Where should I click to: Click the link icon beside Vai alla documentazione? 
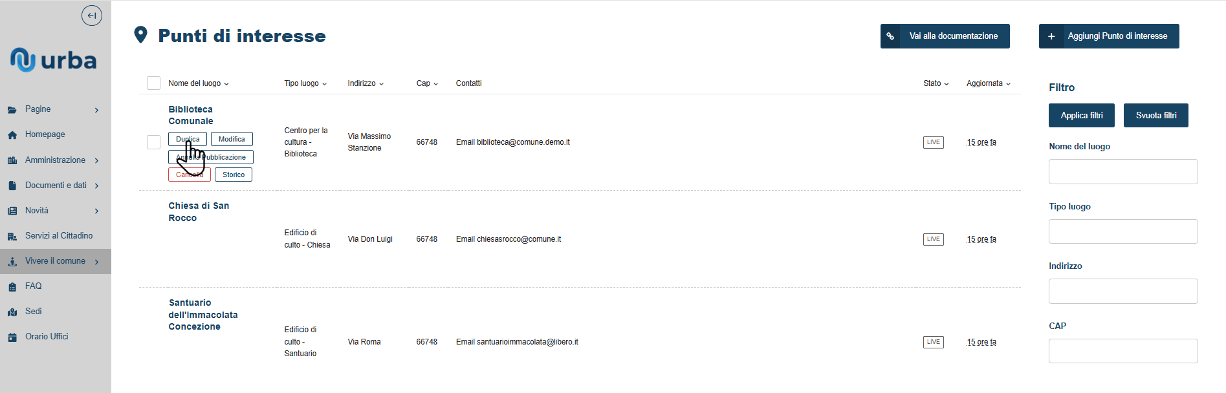(x=890, y=36)
